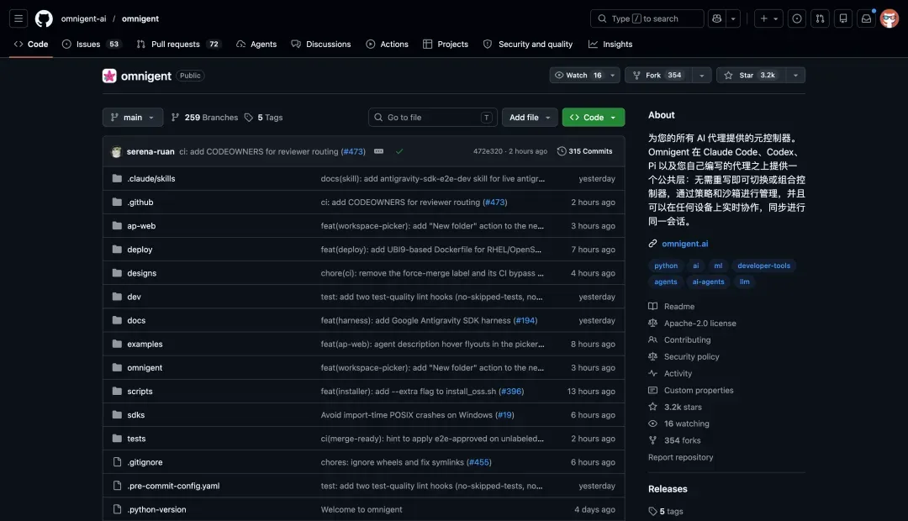Click the omnigent-ai organization link
908x521 pixels.
tap(84, 18)
